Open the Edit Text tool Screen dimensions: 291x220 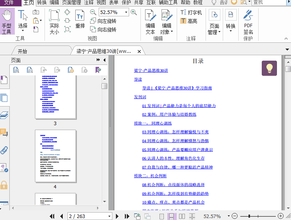pos(150,22)
